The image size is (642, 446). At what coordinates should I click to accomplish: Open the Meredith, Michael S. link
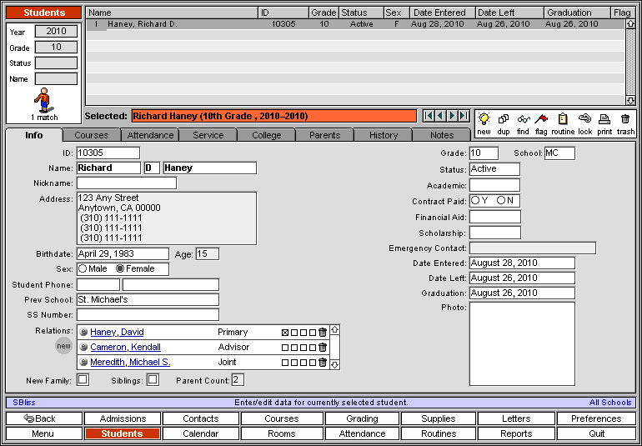(130, 362)
